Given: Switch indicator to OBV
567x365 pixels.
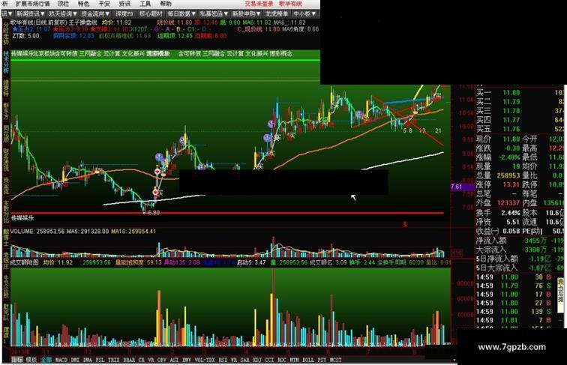Looking at the screenshot, I should (162, 360).
